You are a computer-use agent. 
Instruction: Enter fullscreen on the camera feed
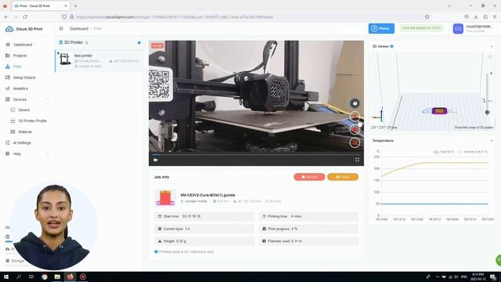coord(357,160)
